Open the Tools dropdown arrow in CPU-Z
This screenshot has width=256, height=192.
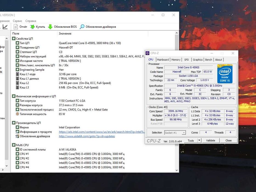point(199,140)
